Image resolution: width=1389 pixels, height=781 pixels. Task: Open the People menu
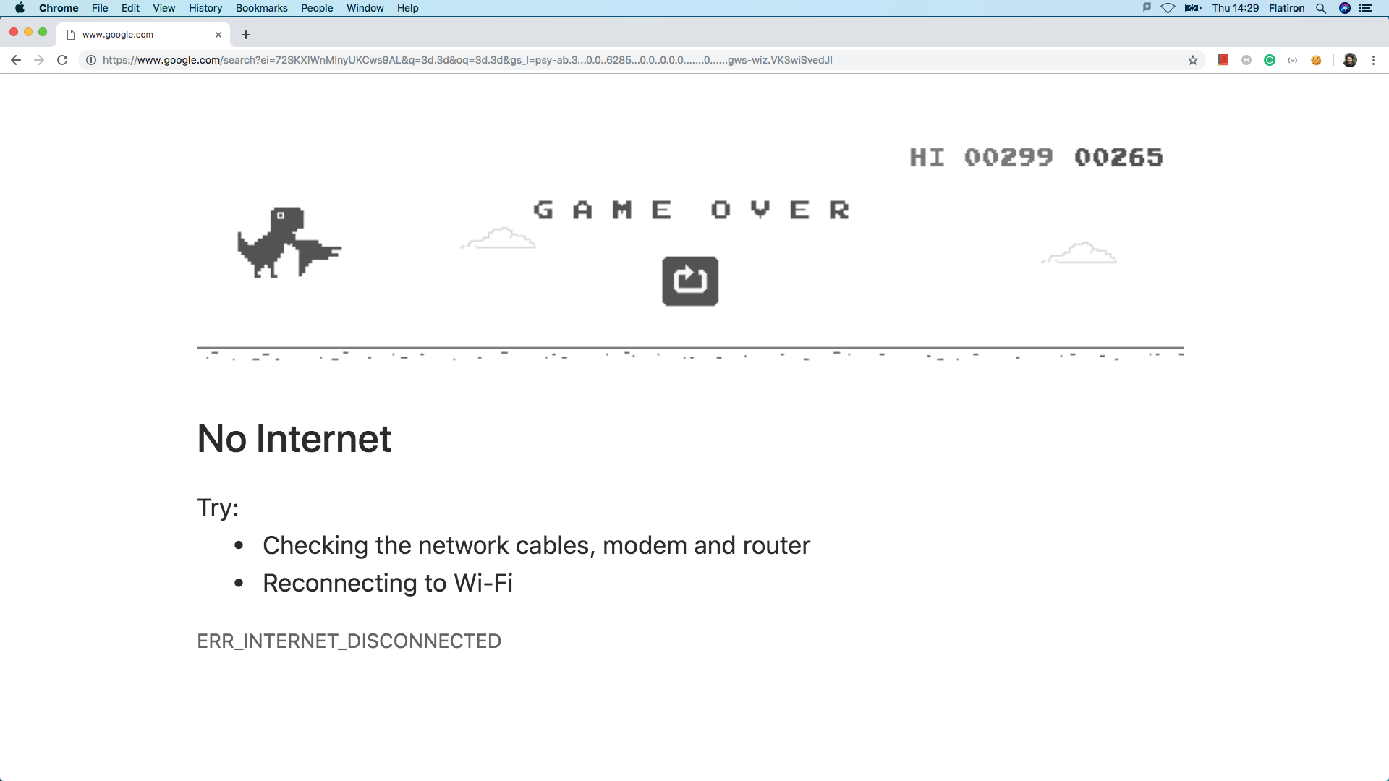pyautogui.click(x=317, y=8)
